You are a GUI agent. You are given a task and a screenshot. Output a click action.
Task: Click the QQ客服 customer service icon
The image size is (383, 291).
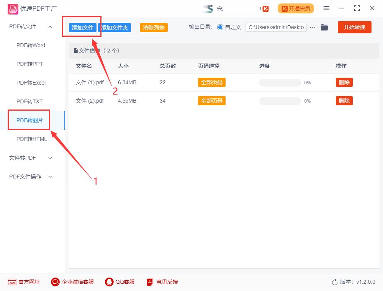click(109, 282)
